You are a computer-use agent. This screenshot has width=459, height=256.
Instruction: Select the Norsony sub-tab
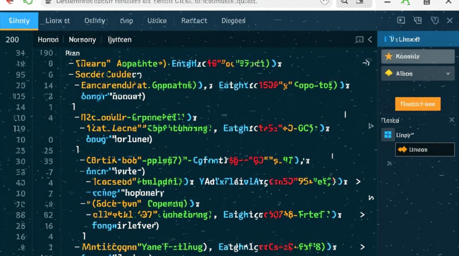click(82, 40)
